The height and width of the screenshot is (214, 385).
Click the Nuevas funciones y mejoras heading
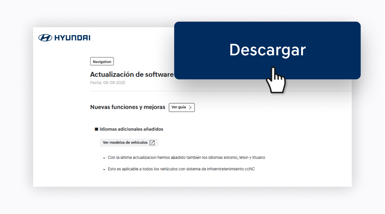tap(128, 107)
